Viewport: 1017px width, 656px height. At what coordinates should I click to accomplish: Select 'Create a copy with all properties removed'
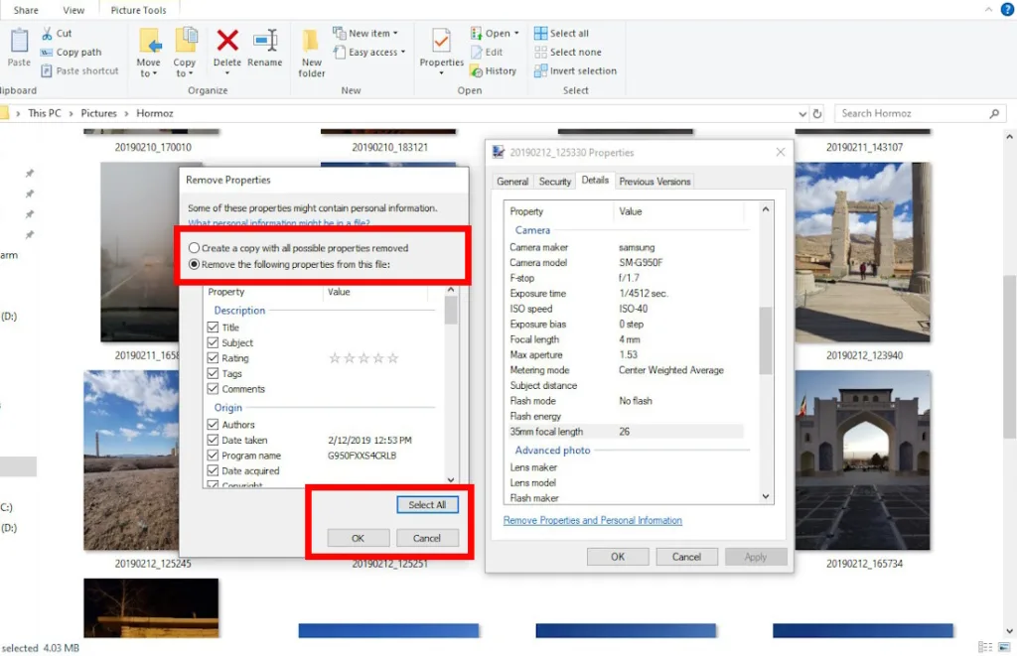pyautogui.click(x=195, y=248)
